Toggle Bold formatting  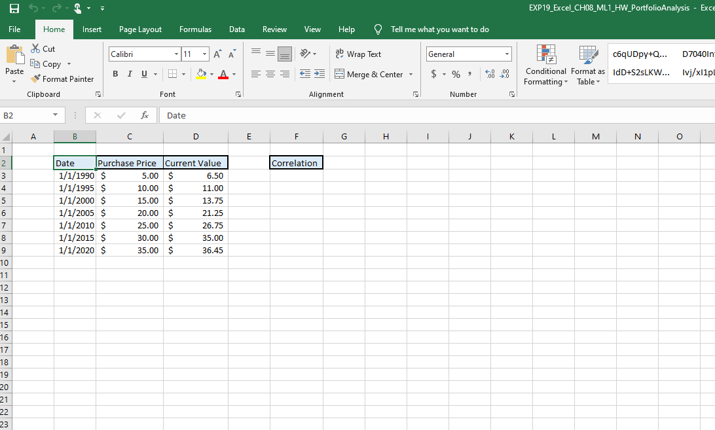[115, 74]
